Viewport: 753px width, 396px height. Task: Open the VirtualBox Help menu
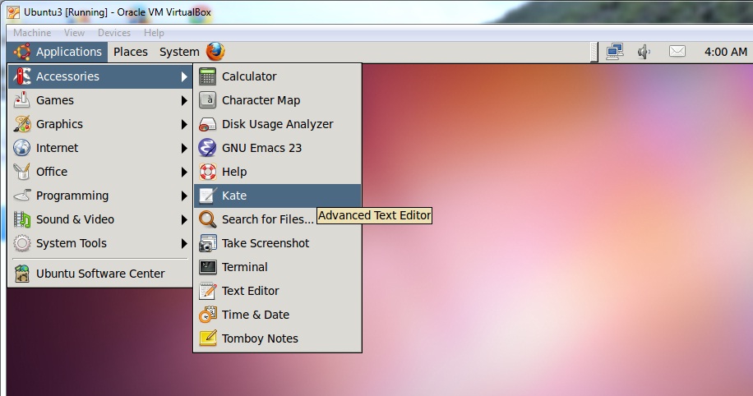tap(154, 33)
